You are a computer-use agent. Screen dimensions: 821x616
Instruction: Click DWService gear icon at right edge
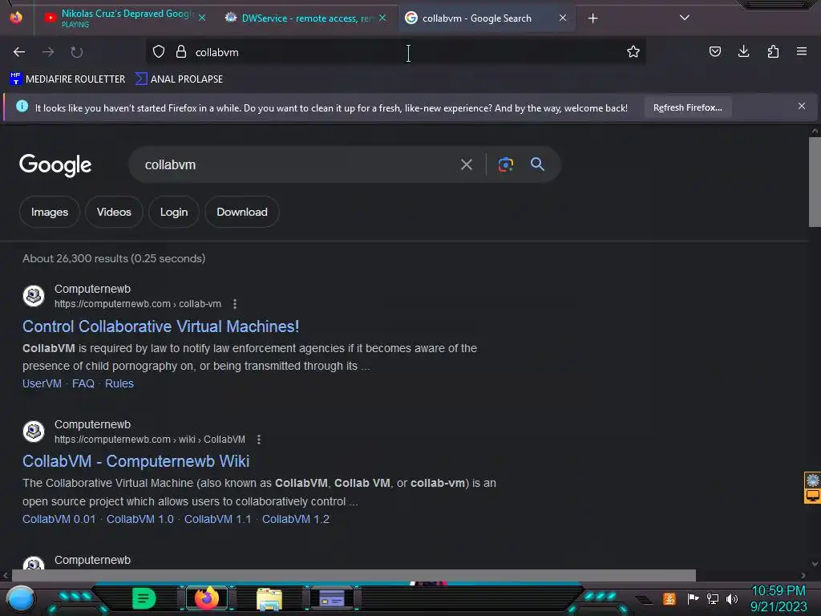coord(813,480)
